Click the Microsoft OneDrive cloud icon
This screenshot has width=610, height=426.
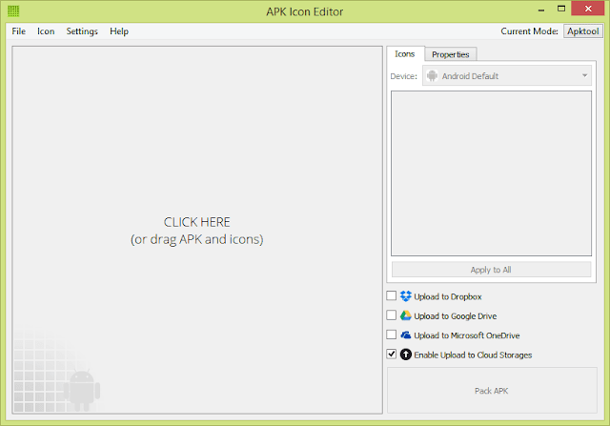pos(406,335)
